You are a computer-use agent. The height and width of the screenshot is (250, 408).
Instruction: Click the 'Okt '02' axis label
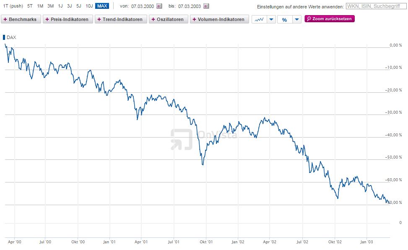pyautogui.click(x=335, y=242)
